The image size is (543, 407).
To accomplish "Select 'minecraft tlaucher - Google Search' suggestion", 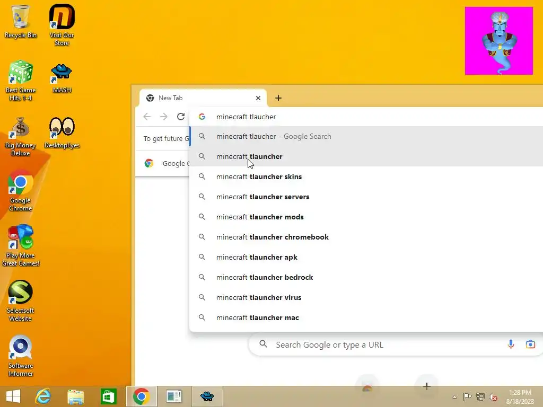I will point(366,136).
